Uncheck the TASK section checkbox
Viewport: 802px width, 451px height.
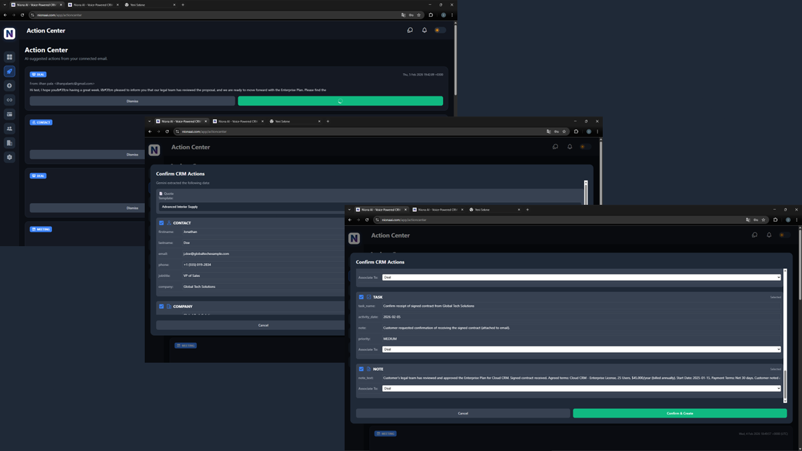(x=361, y=297)
